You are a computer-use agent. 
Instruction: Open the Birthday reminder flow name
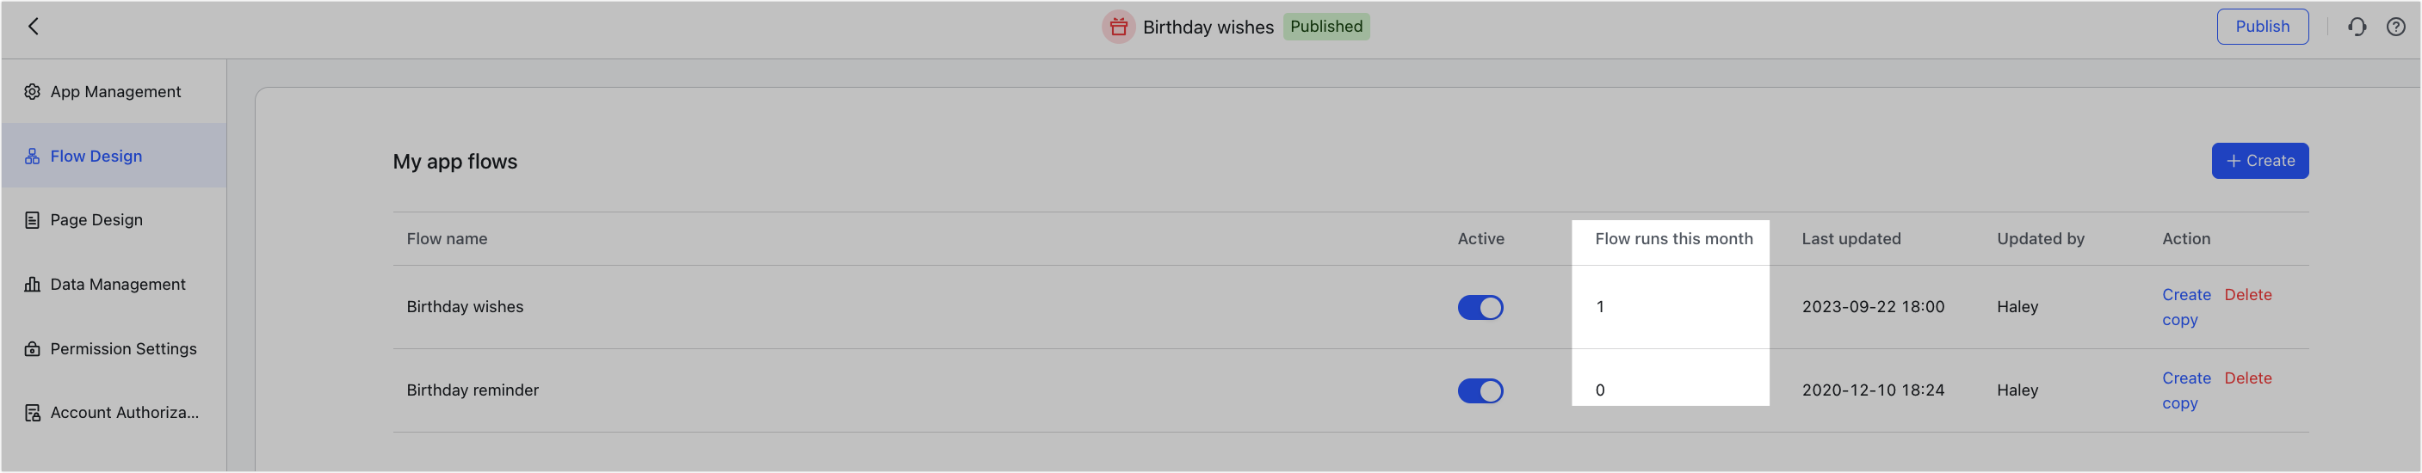point(472,390)
